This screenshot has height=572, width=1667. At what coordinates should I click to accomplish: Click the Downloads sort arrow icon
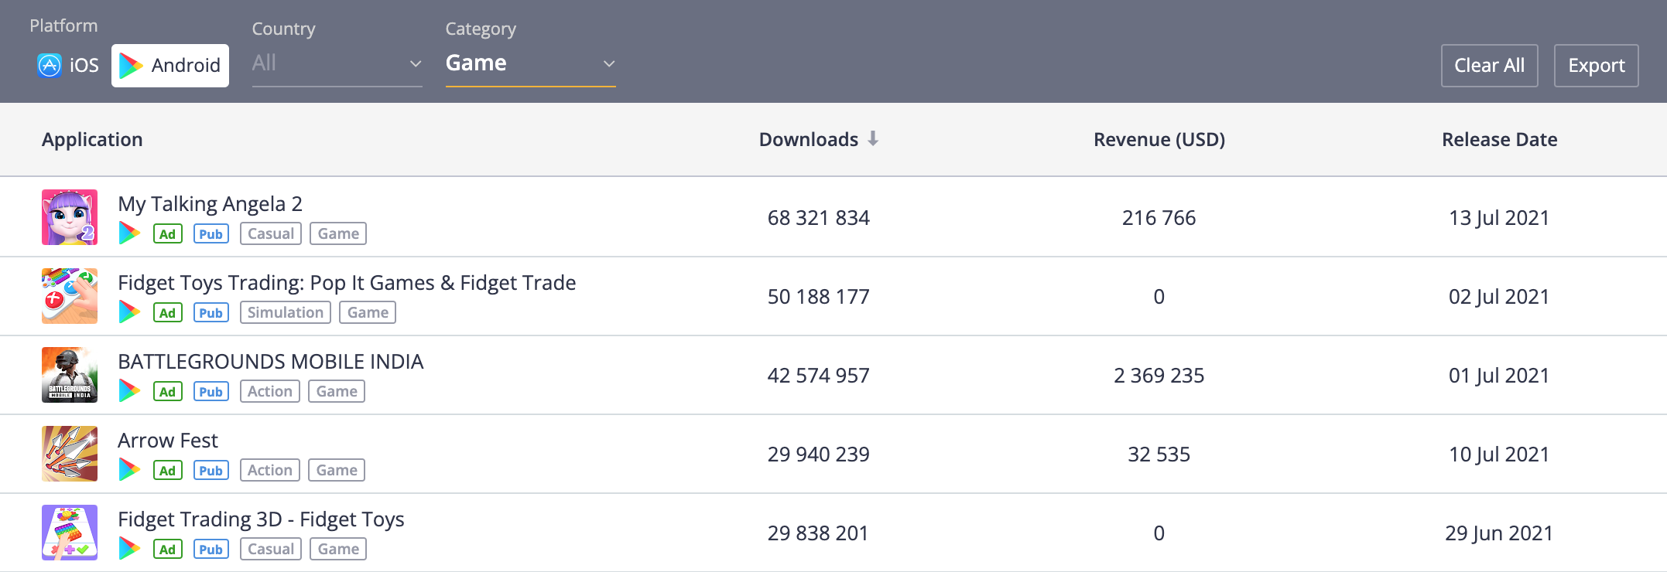873,138
